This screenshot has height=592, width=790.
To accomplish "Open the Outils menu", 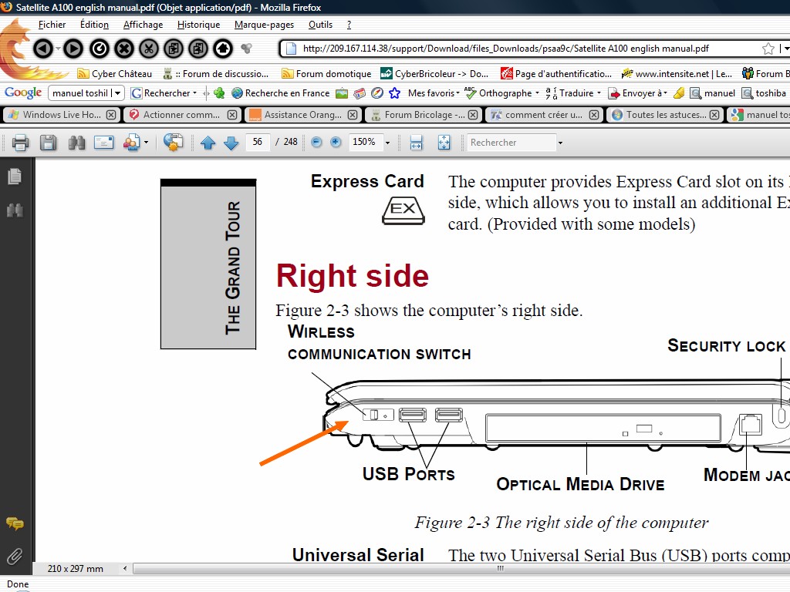I will (x=320, y=25).
